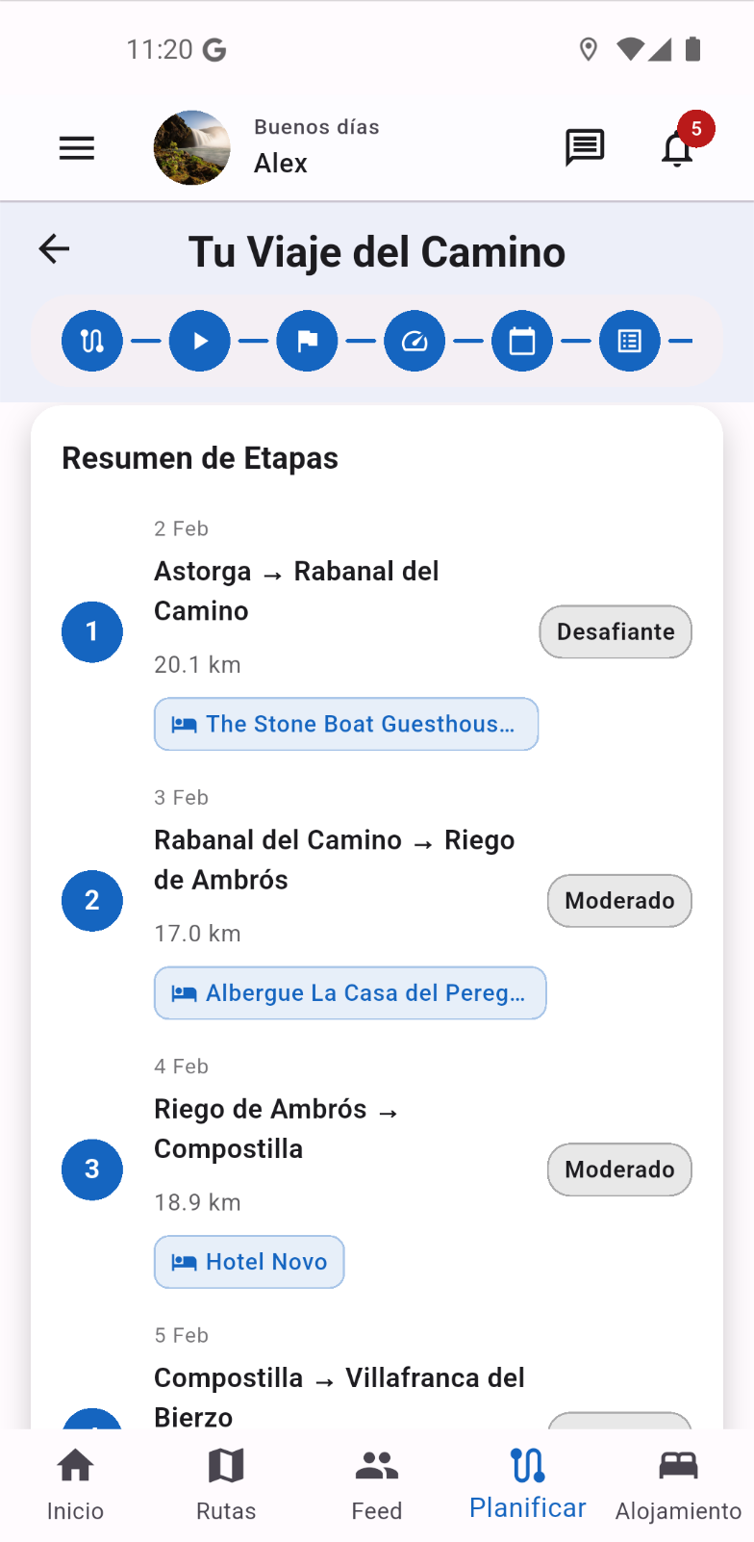
Task: Tap Alex's waterfall profile picture
Action: coord(192,148)
